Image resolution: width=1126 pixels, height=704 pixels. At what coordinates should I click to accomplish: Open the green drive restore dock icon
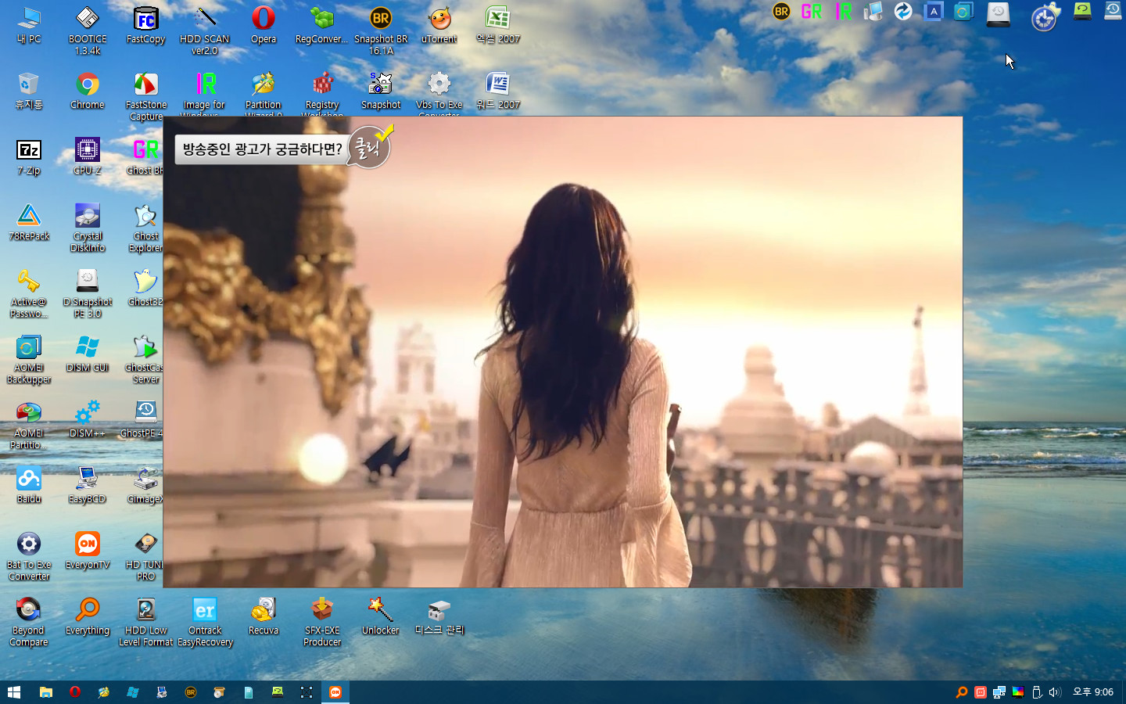pos(1082,11)
